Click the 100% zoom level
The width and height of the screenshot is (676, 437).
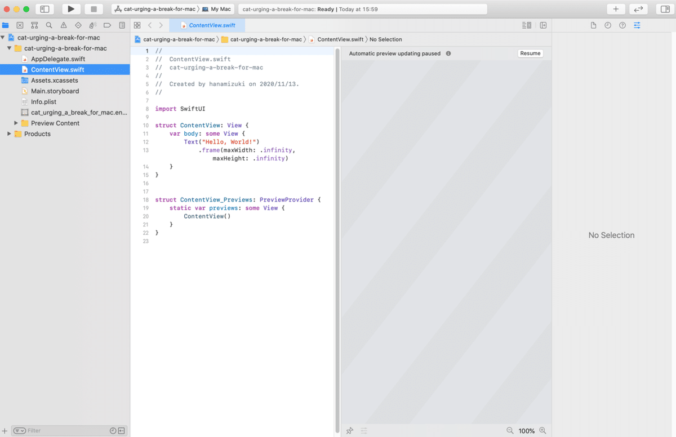pos(527,431)
